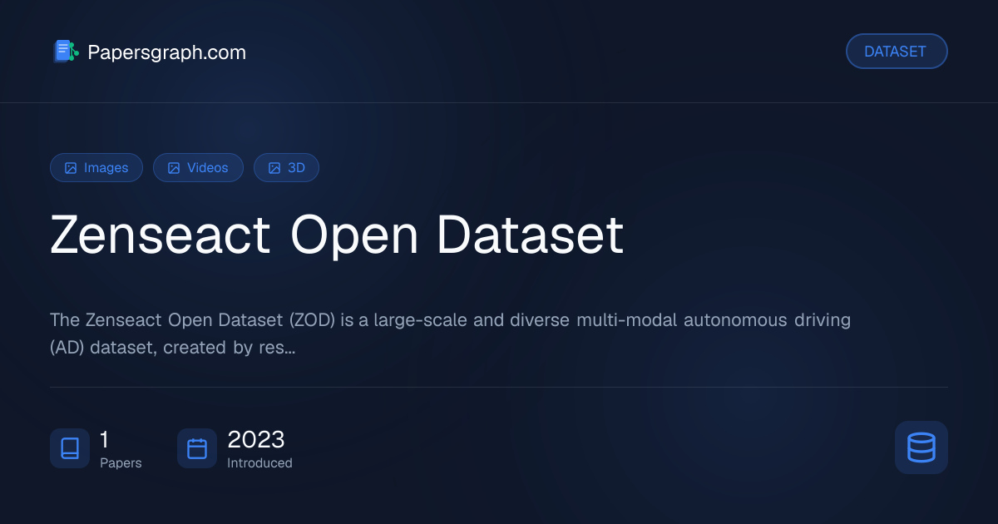
Task: Click the year '2023'
Action: click(x=256, y=439)
